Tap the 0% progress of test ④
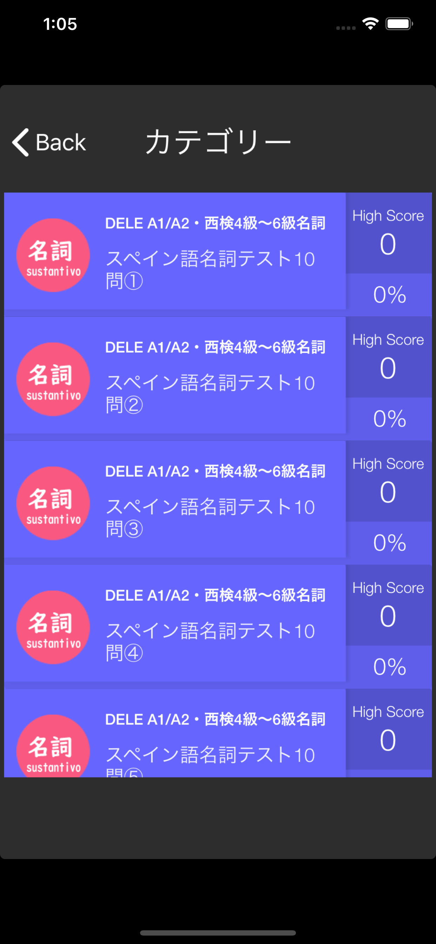 [389, 667]
